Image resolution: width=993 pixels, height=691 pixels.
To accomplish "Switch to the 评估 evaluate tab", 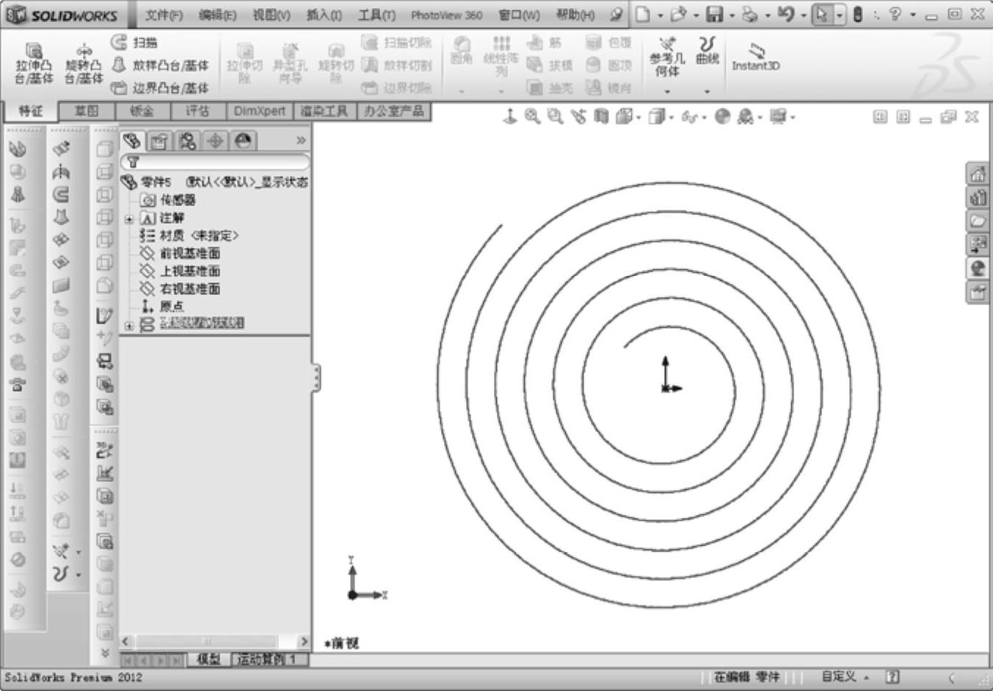I will (x=197, y=111).
